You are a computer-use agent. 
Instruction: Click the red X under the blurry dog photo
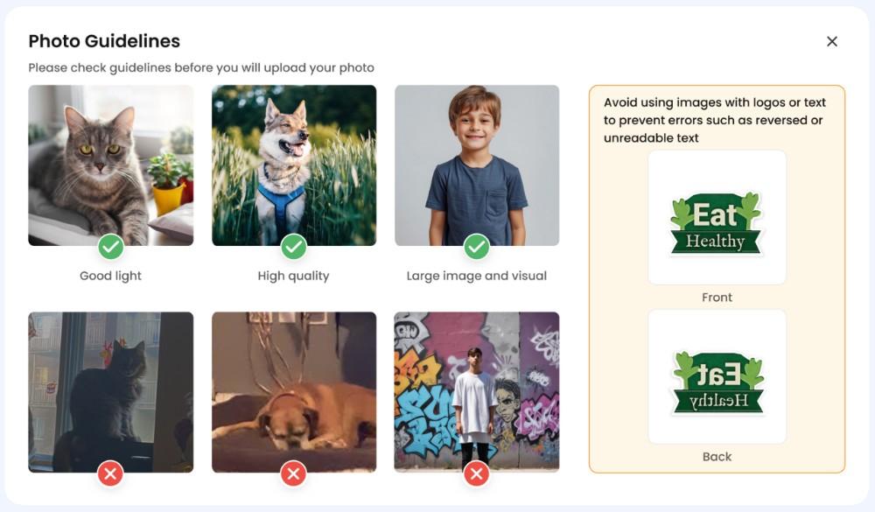(x=294, y=473)
